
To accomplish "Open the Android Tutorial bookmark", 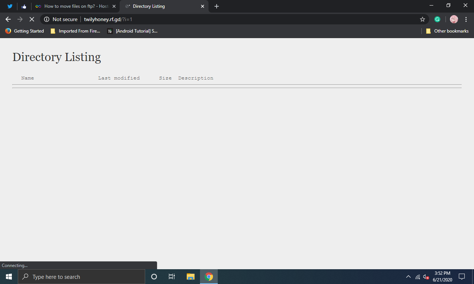I will click(133, 31).
